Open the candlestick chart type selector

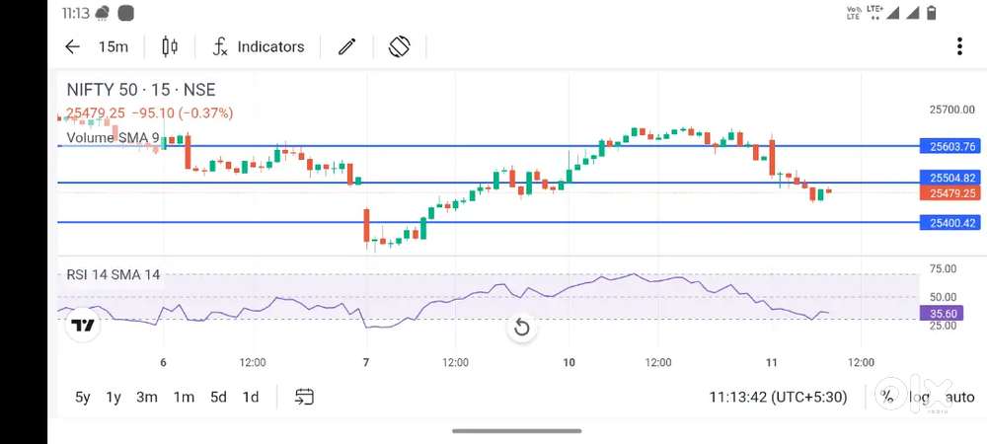169,46
